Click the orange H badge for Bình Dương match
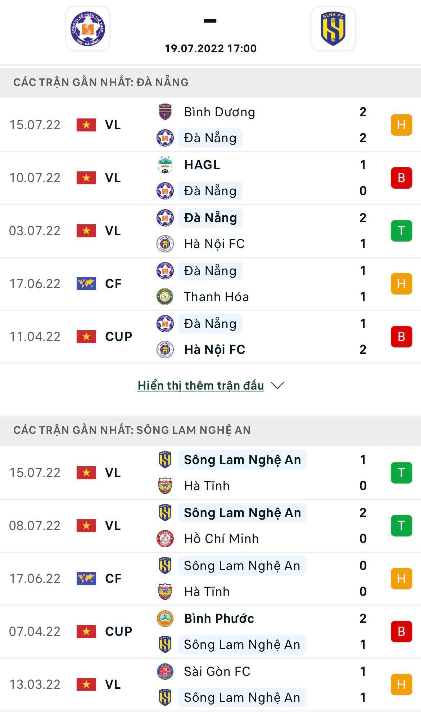 click(x=401, y=125)
